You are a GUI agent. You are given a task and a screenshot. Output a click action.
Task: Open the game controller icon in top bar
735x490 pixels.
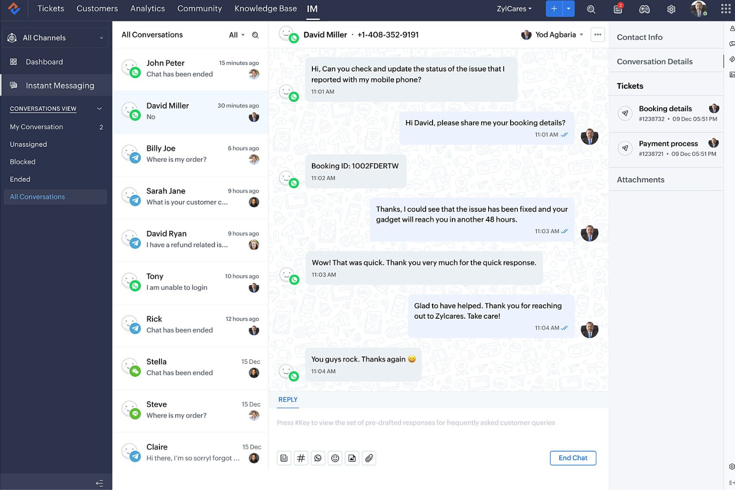click(644, 9)
